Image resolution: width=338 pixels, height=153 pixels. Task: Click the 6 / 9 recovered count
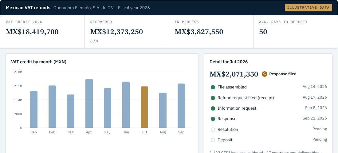coord(94,41)
